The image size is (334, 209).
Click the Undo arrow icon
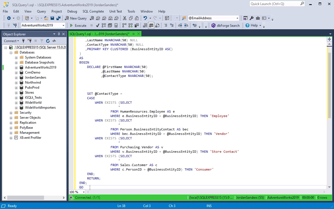(x=145, y=18)
